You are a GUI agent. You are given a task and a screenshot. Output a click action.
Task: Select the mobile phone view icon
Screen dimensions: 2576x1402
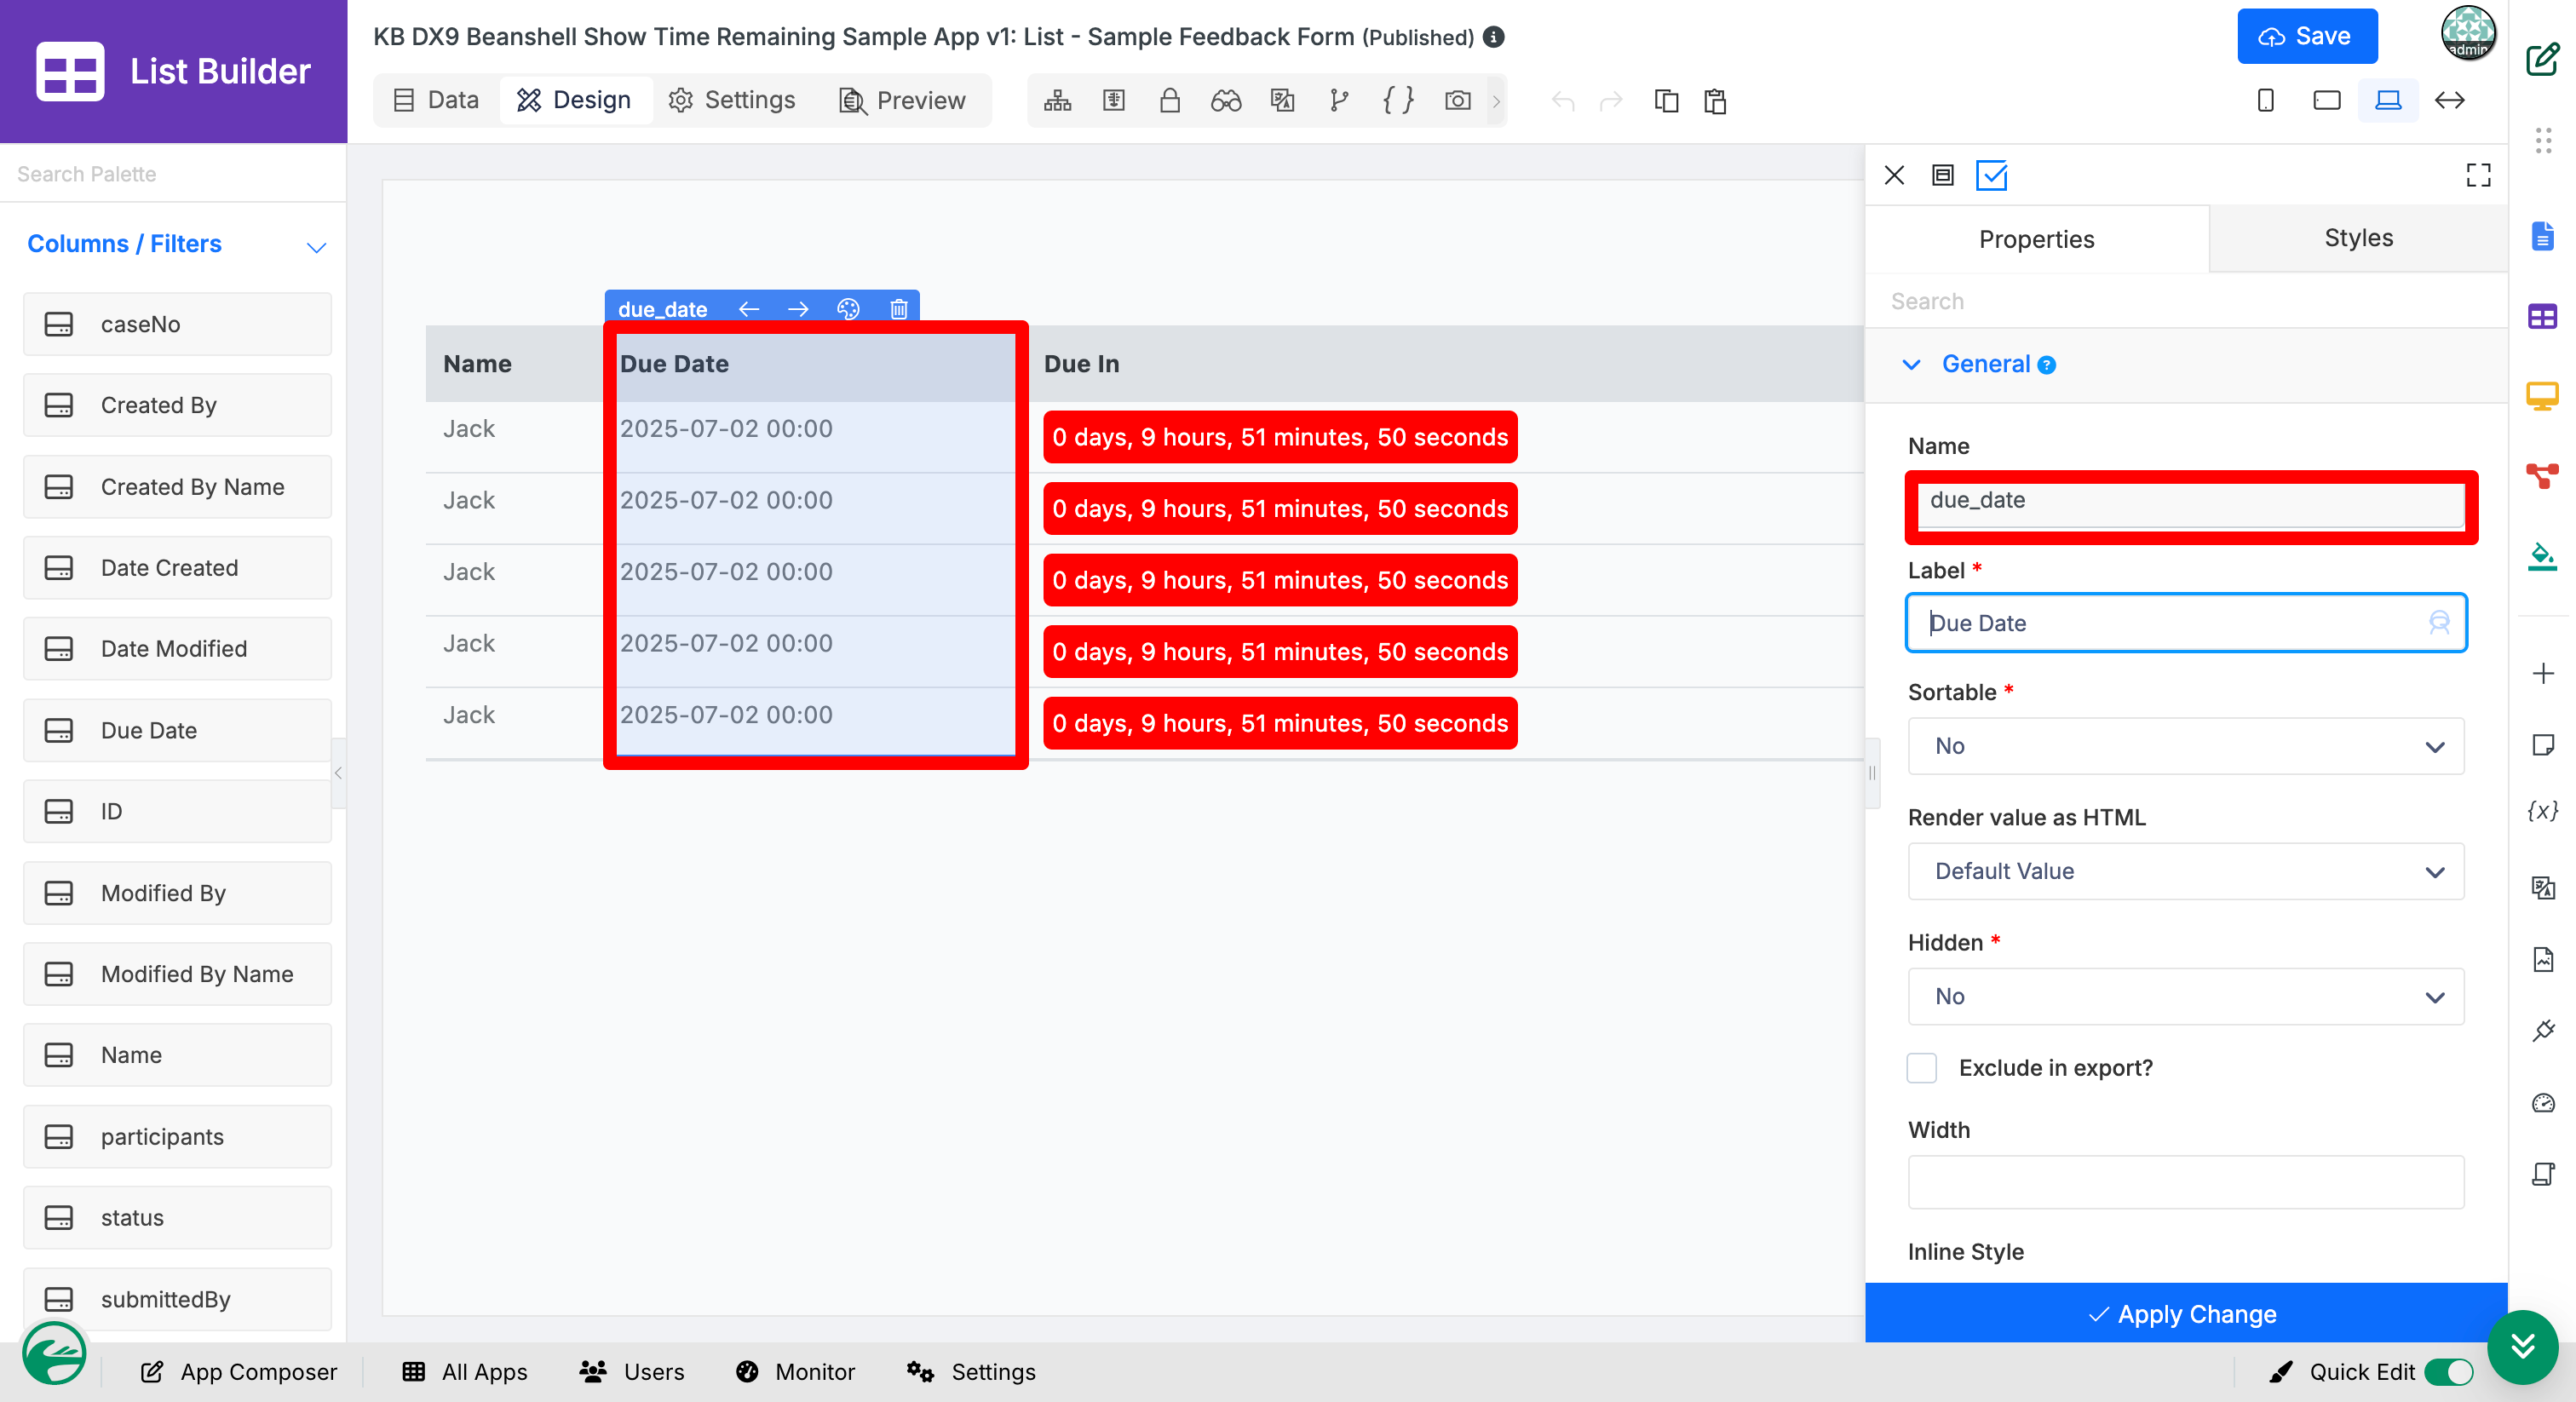click(2266, 100)
